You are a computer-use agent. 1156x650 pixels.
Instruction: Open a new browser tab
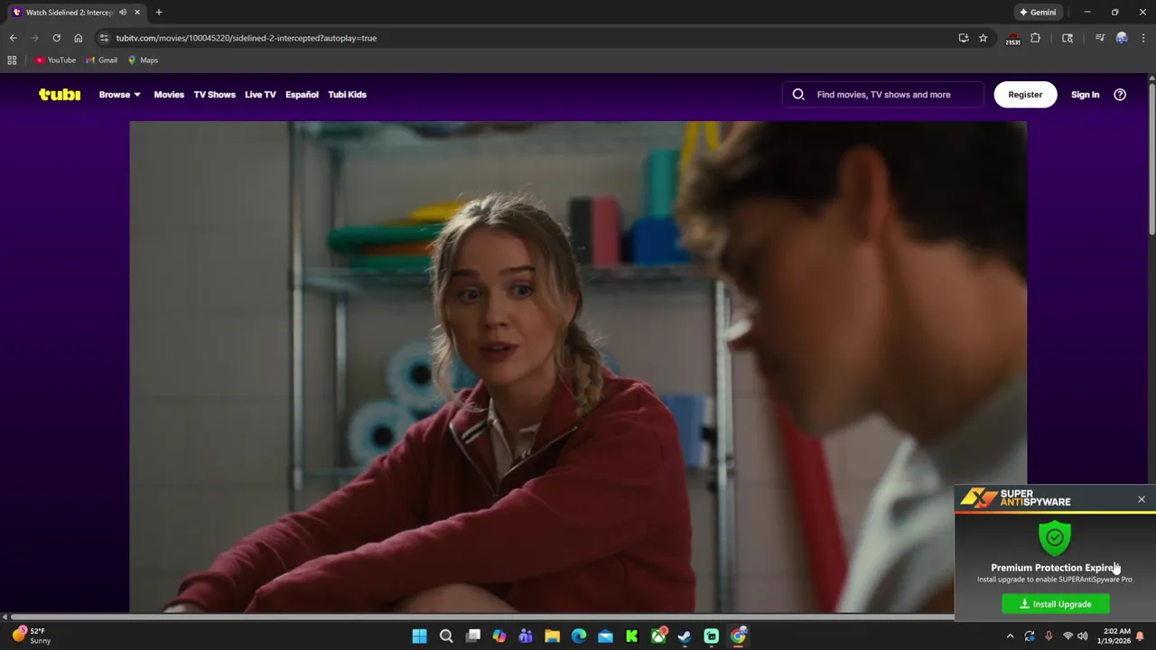159,13
